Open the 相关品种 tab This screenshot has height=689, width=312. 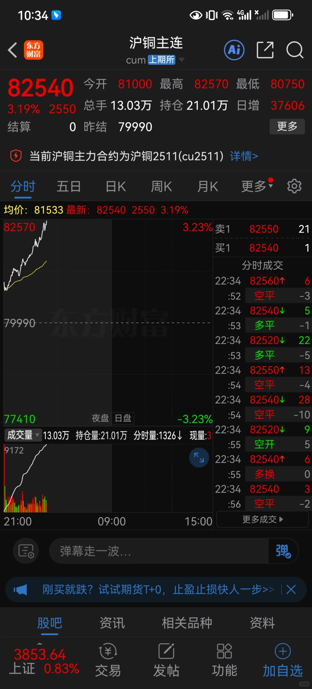point(187,623)
